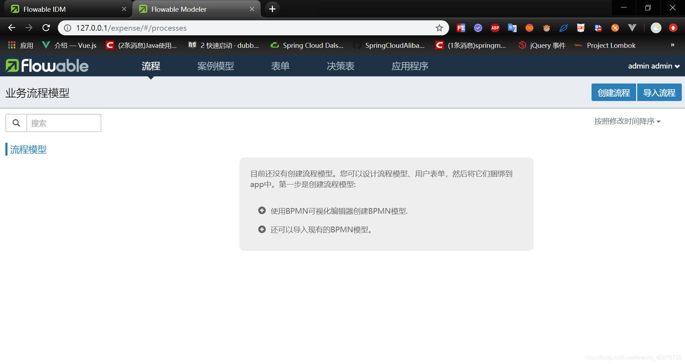Viewport: 685px width, 364px height.
Task: Open the browser profile avatar icon
Action: click(x=656, y=28)
